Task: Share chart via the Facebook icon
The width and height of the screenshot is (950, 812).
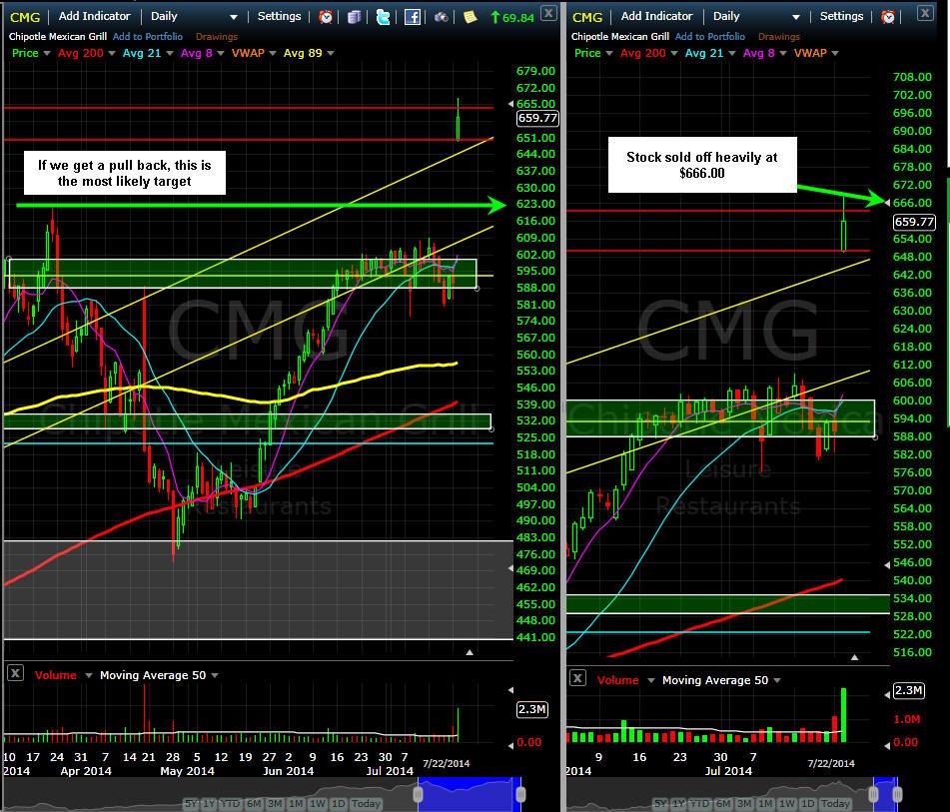Action: (x=412, y=17)
